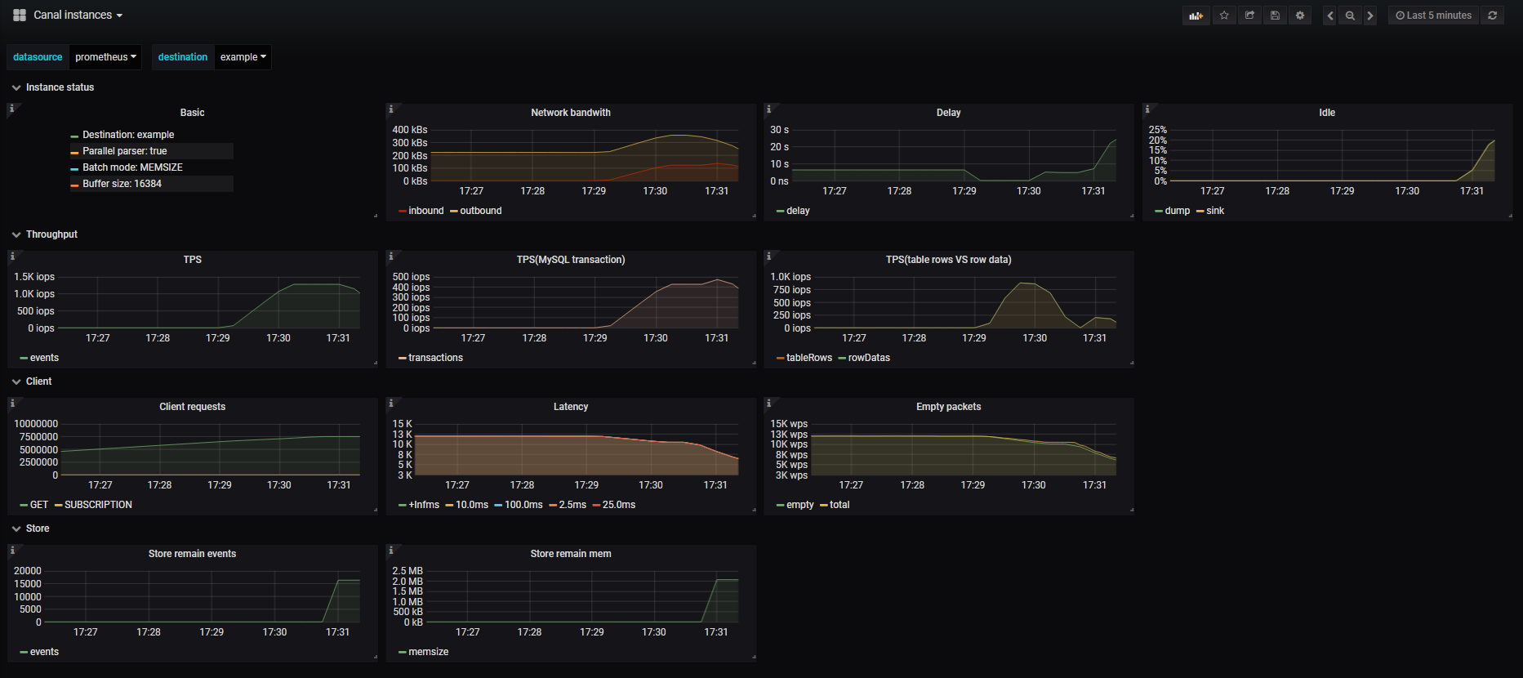Share the dashboard
The image size is (1523, 678).
1249,16
